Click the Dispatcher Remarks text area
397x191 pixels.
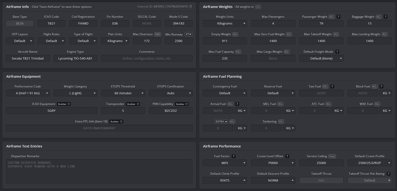pos(99,171)
